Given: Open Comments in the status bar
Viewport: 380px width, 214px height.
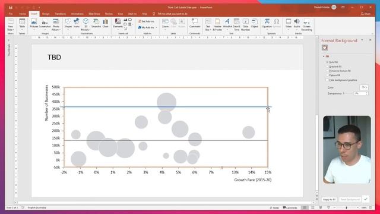Looking at the screenshot, I should click(290, 207).
